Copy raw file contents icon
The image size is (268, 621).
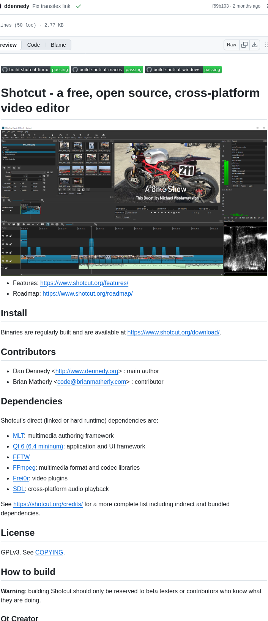(x=244, y=45)
